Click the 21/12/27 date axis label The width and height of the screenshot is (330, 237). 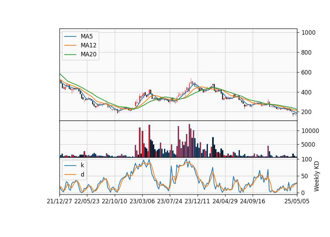point(59,201)
